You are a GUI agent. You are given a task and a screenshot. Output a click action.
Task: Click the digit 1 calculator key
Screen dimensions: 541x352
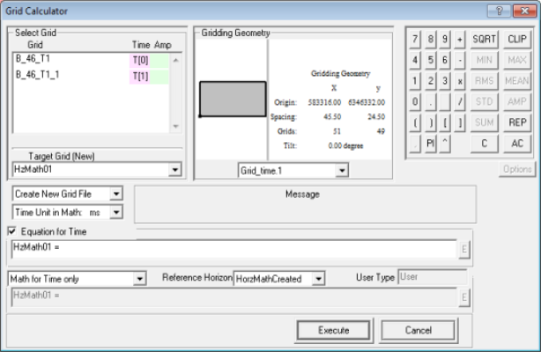pyautogui.click(x=415, y=81)
